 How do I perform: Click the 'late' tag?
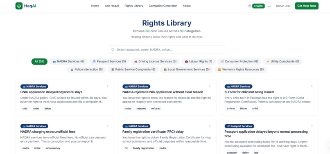pos(256,153)
